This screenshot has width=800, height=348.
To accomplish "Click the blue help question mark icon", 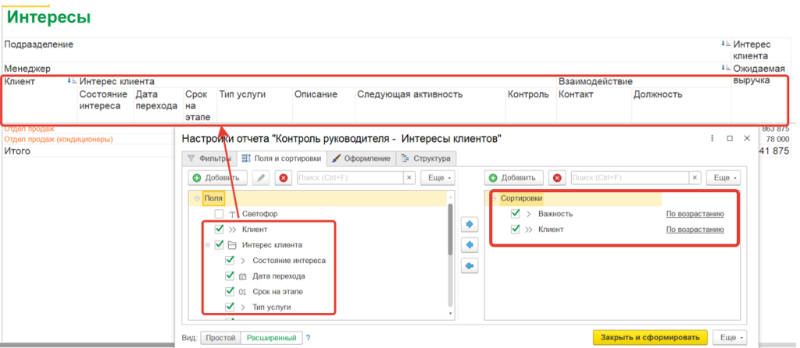I will pyautogui.click(x=308, y=338).
